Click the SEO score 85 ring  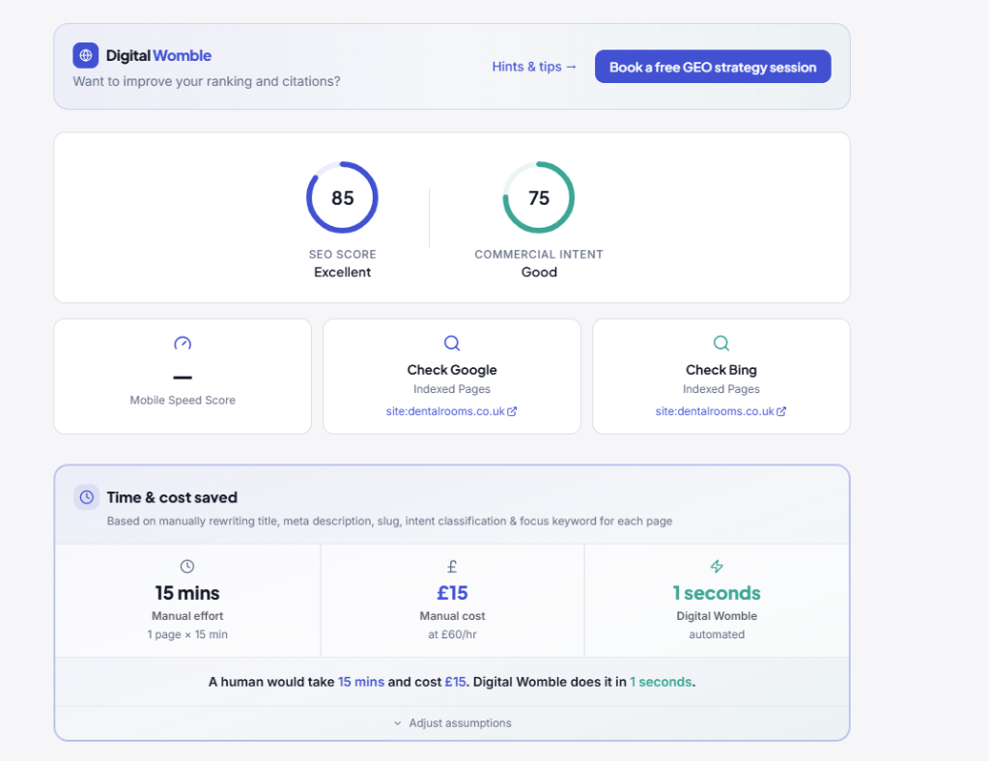coord(343,197)
